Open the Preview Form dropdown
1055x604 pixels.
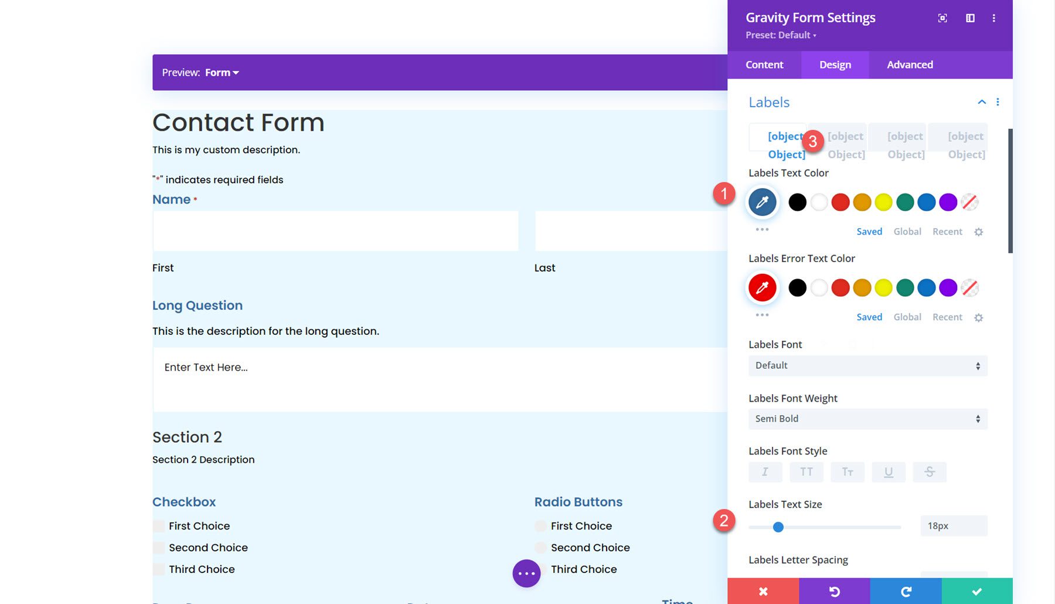[x=220, y=72]
